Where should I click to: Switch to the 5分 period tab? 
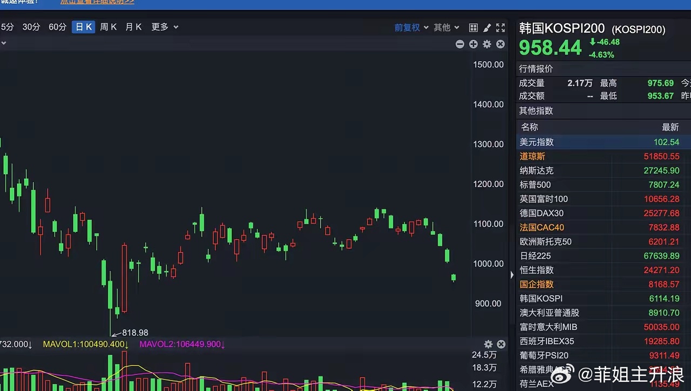coord(7,27)
